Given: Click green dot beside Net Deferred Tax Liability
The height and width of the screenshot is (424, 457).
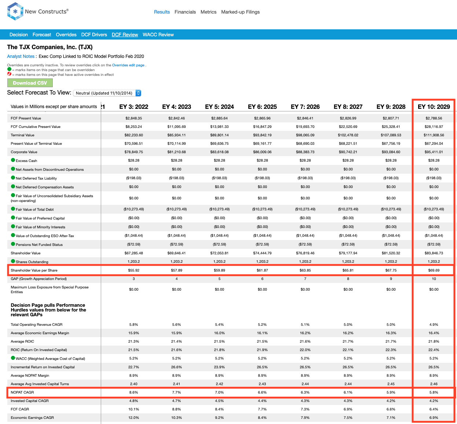Looking at the screenshot, I should tap(13, 178).
